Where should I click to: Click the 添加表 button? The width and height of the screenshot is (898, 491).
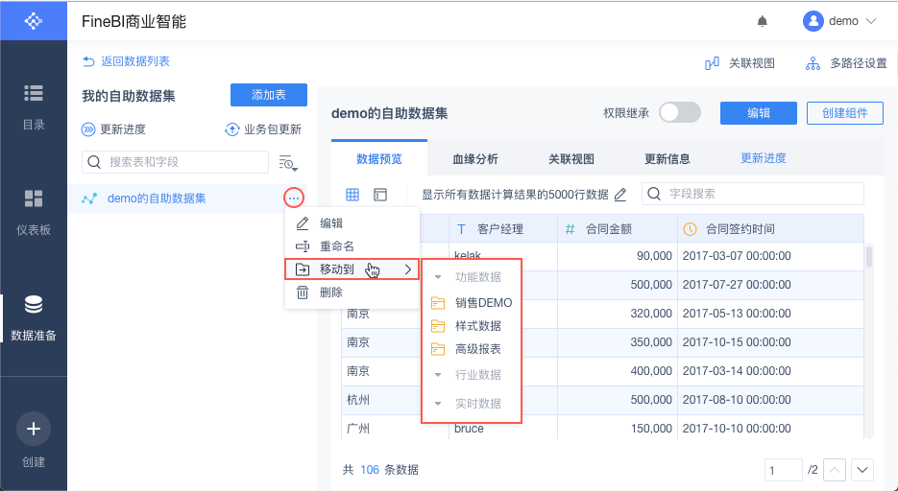point(269,95)
